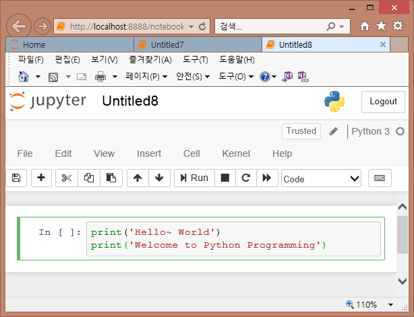Click in the code cell editor
The image size is (414, 317).
click(x=233, y=239)
